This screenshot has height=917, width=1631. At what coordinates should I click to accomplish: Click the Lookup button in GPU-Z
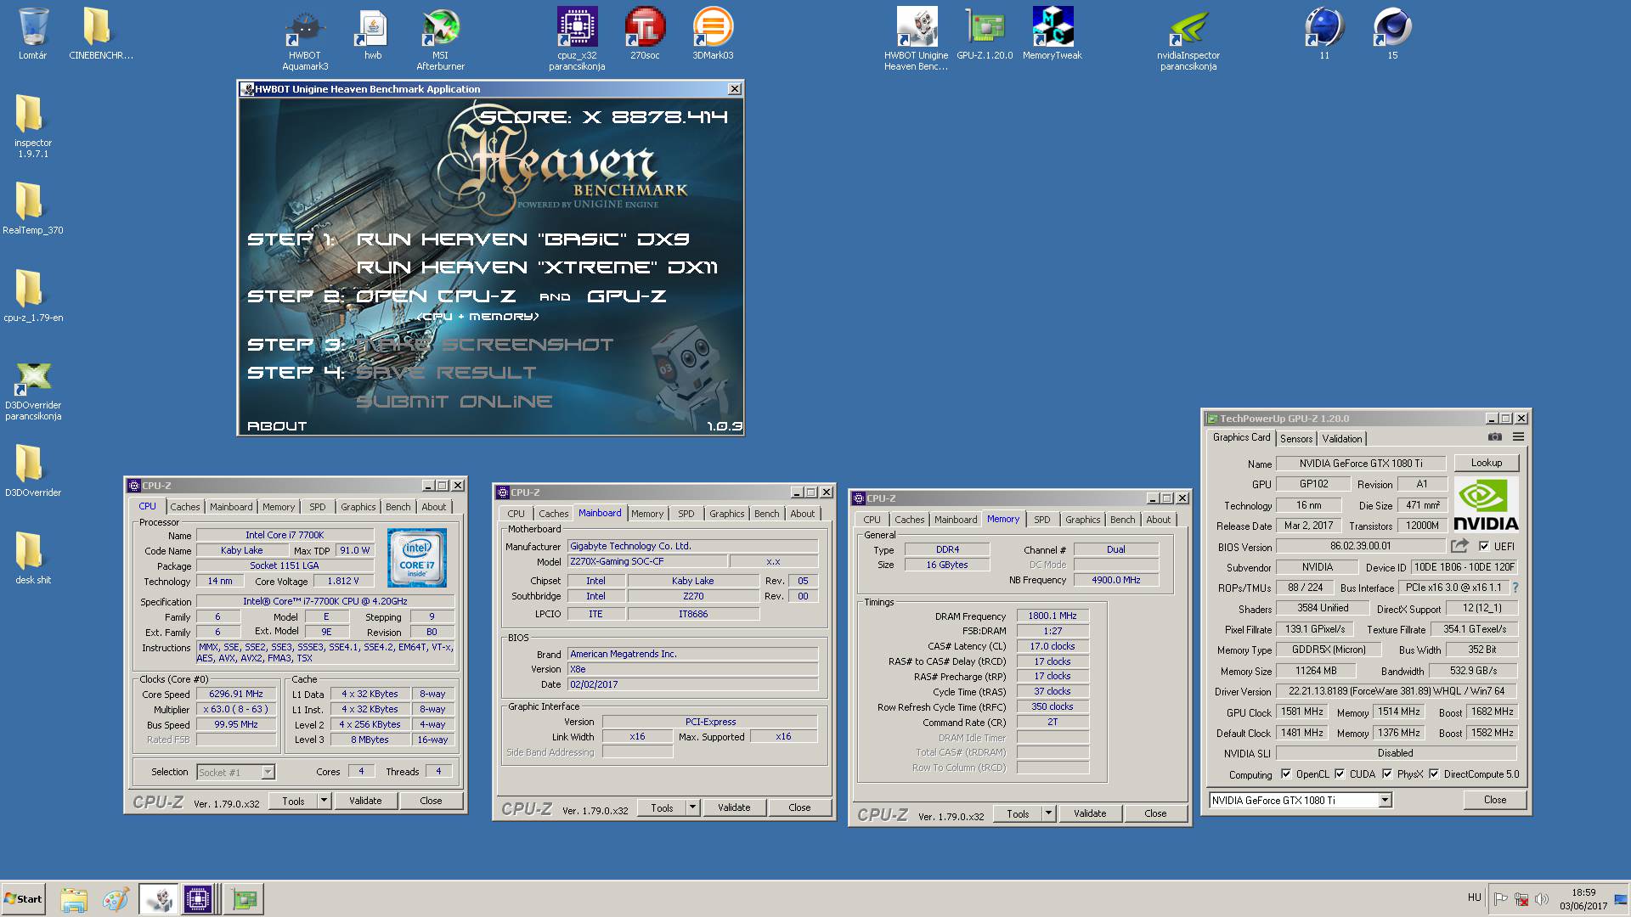click(1487, 463)
